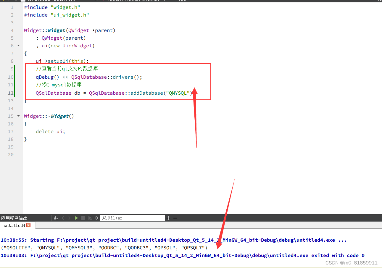Click the ': QWidget(parent)' line
Viewport: 382px width, 268px height.
[61, 38]
